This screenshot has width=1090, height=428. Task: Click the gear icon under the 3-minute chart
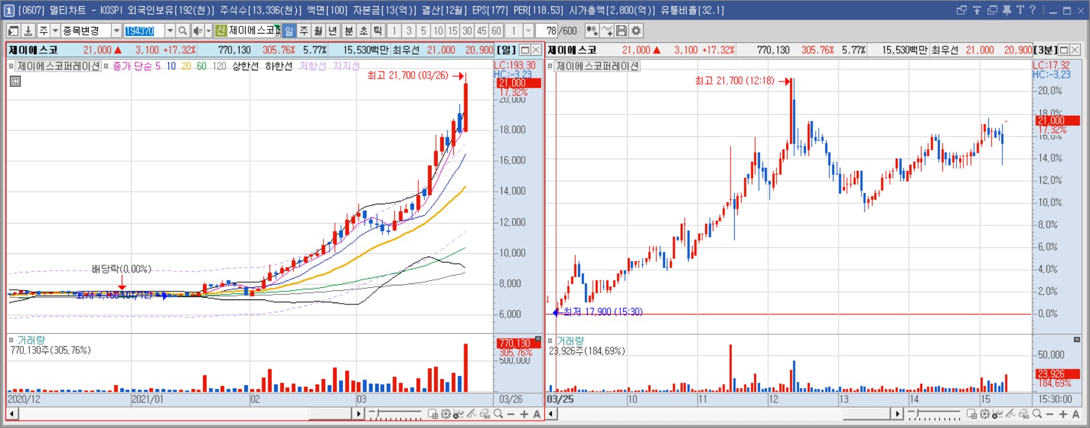pos(985,415)
